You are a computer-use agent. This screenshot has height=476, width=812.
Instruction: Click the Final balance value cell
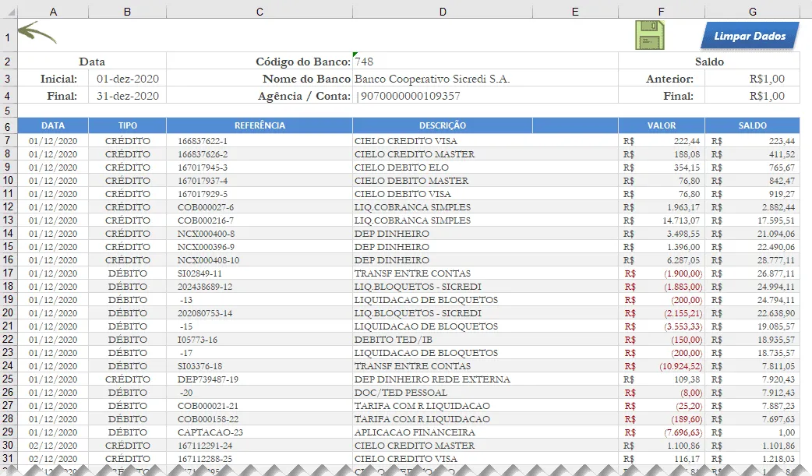[x=753, y=96]
